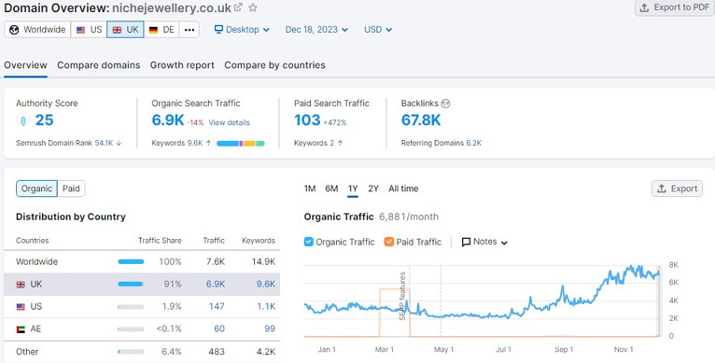The height and width of the screenshot is (363, 715).
Task: Set the chart range to 6M
Action: (331, 188)
